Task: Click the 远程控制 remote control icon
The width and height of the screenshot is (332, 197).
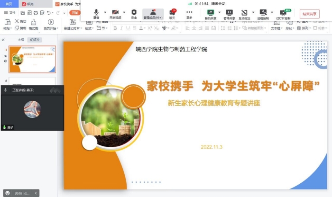Action: [263, 13]
